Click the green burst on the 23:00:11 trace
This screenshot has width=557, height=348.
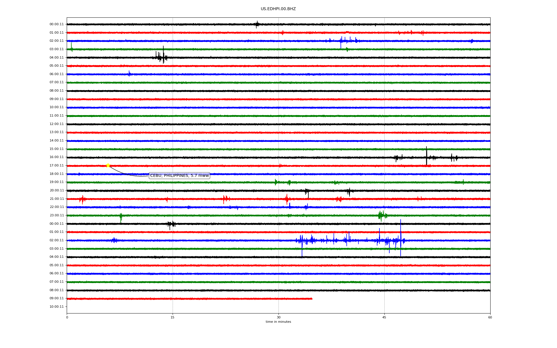coord(381,215)
